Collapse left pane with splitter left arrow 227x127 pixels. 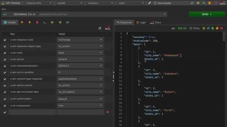coord(113,72)
